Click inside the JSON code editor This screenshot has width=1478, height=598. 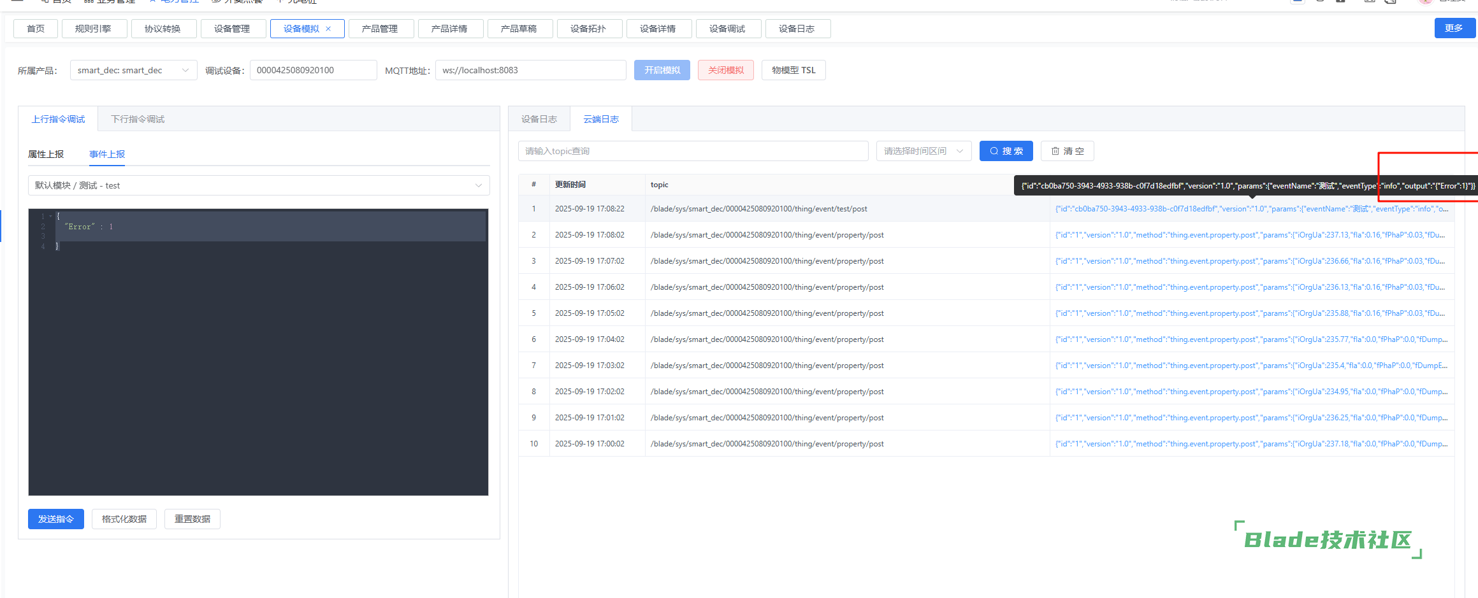point(258,352)
